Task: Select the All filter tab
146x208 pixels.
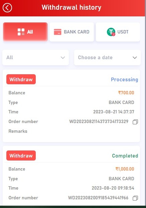Action: coord(25,32)
